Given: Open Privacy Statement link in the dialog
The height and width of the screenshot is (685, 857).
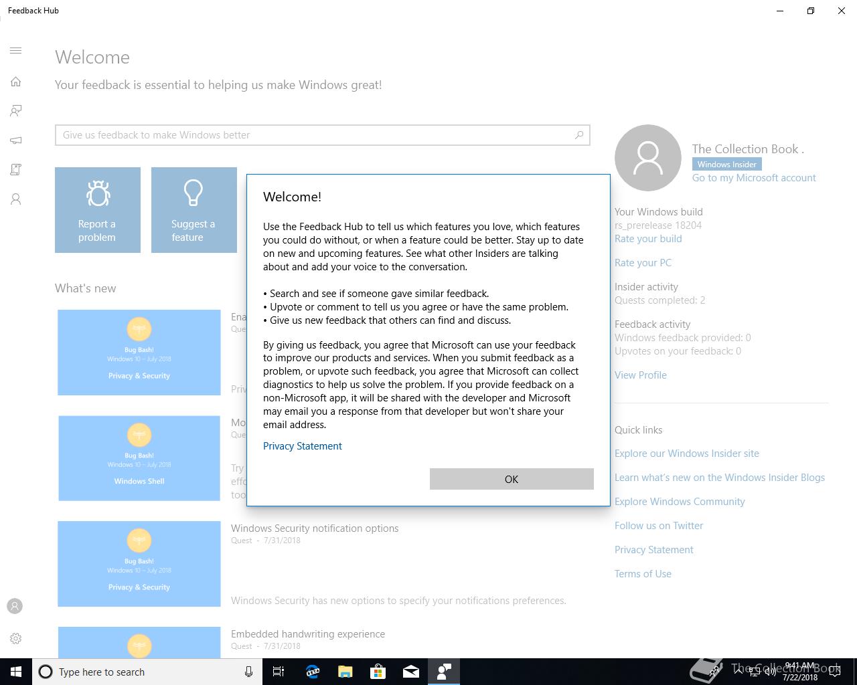Looking at the screenshot, I should point(302,446).
